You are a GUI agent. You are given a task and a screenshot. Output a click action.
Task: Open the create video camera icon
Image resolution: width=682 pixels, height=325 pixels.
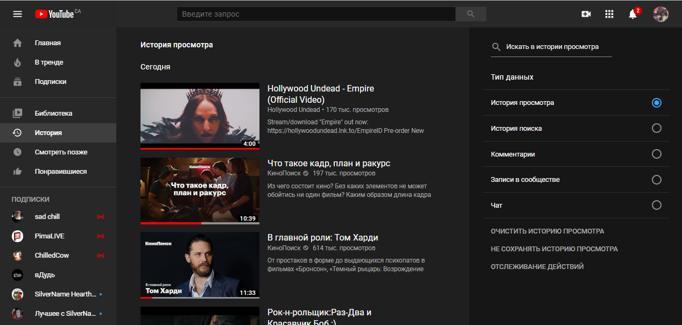586,14
